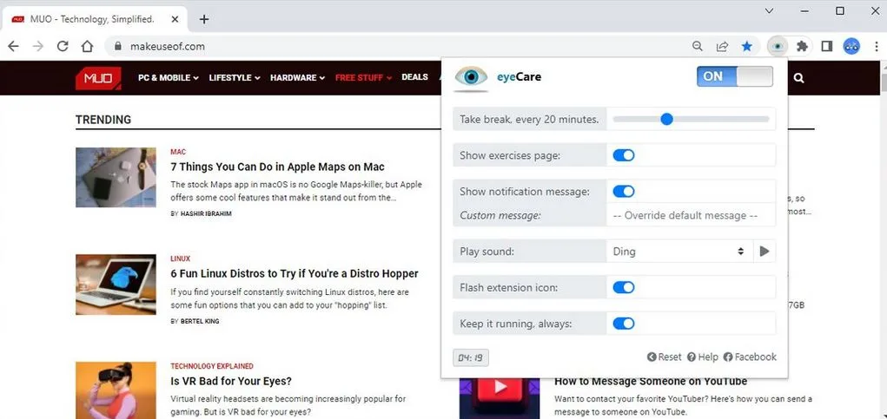Preview the selected sound with play button
Viewport: 887px width, 419px height.
765,252
